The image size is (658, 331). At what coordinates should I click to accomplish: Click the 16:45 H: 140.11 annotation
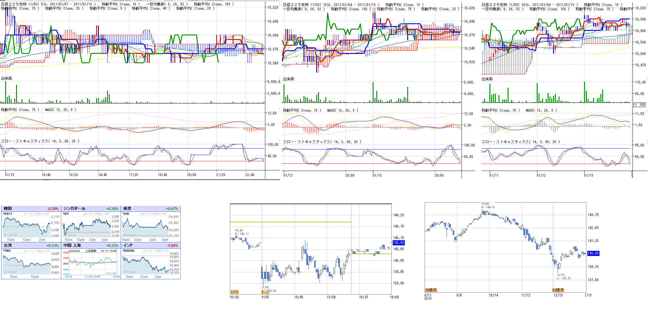point(242,232)
